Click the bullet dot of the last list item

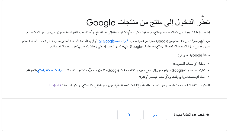pyautogui.click(x=208, y=77)
